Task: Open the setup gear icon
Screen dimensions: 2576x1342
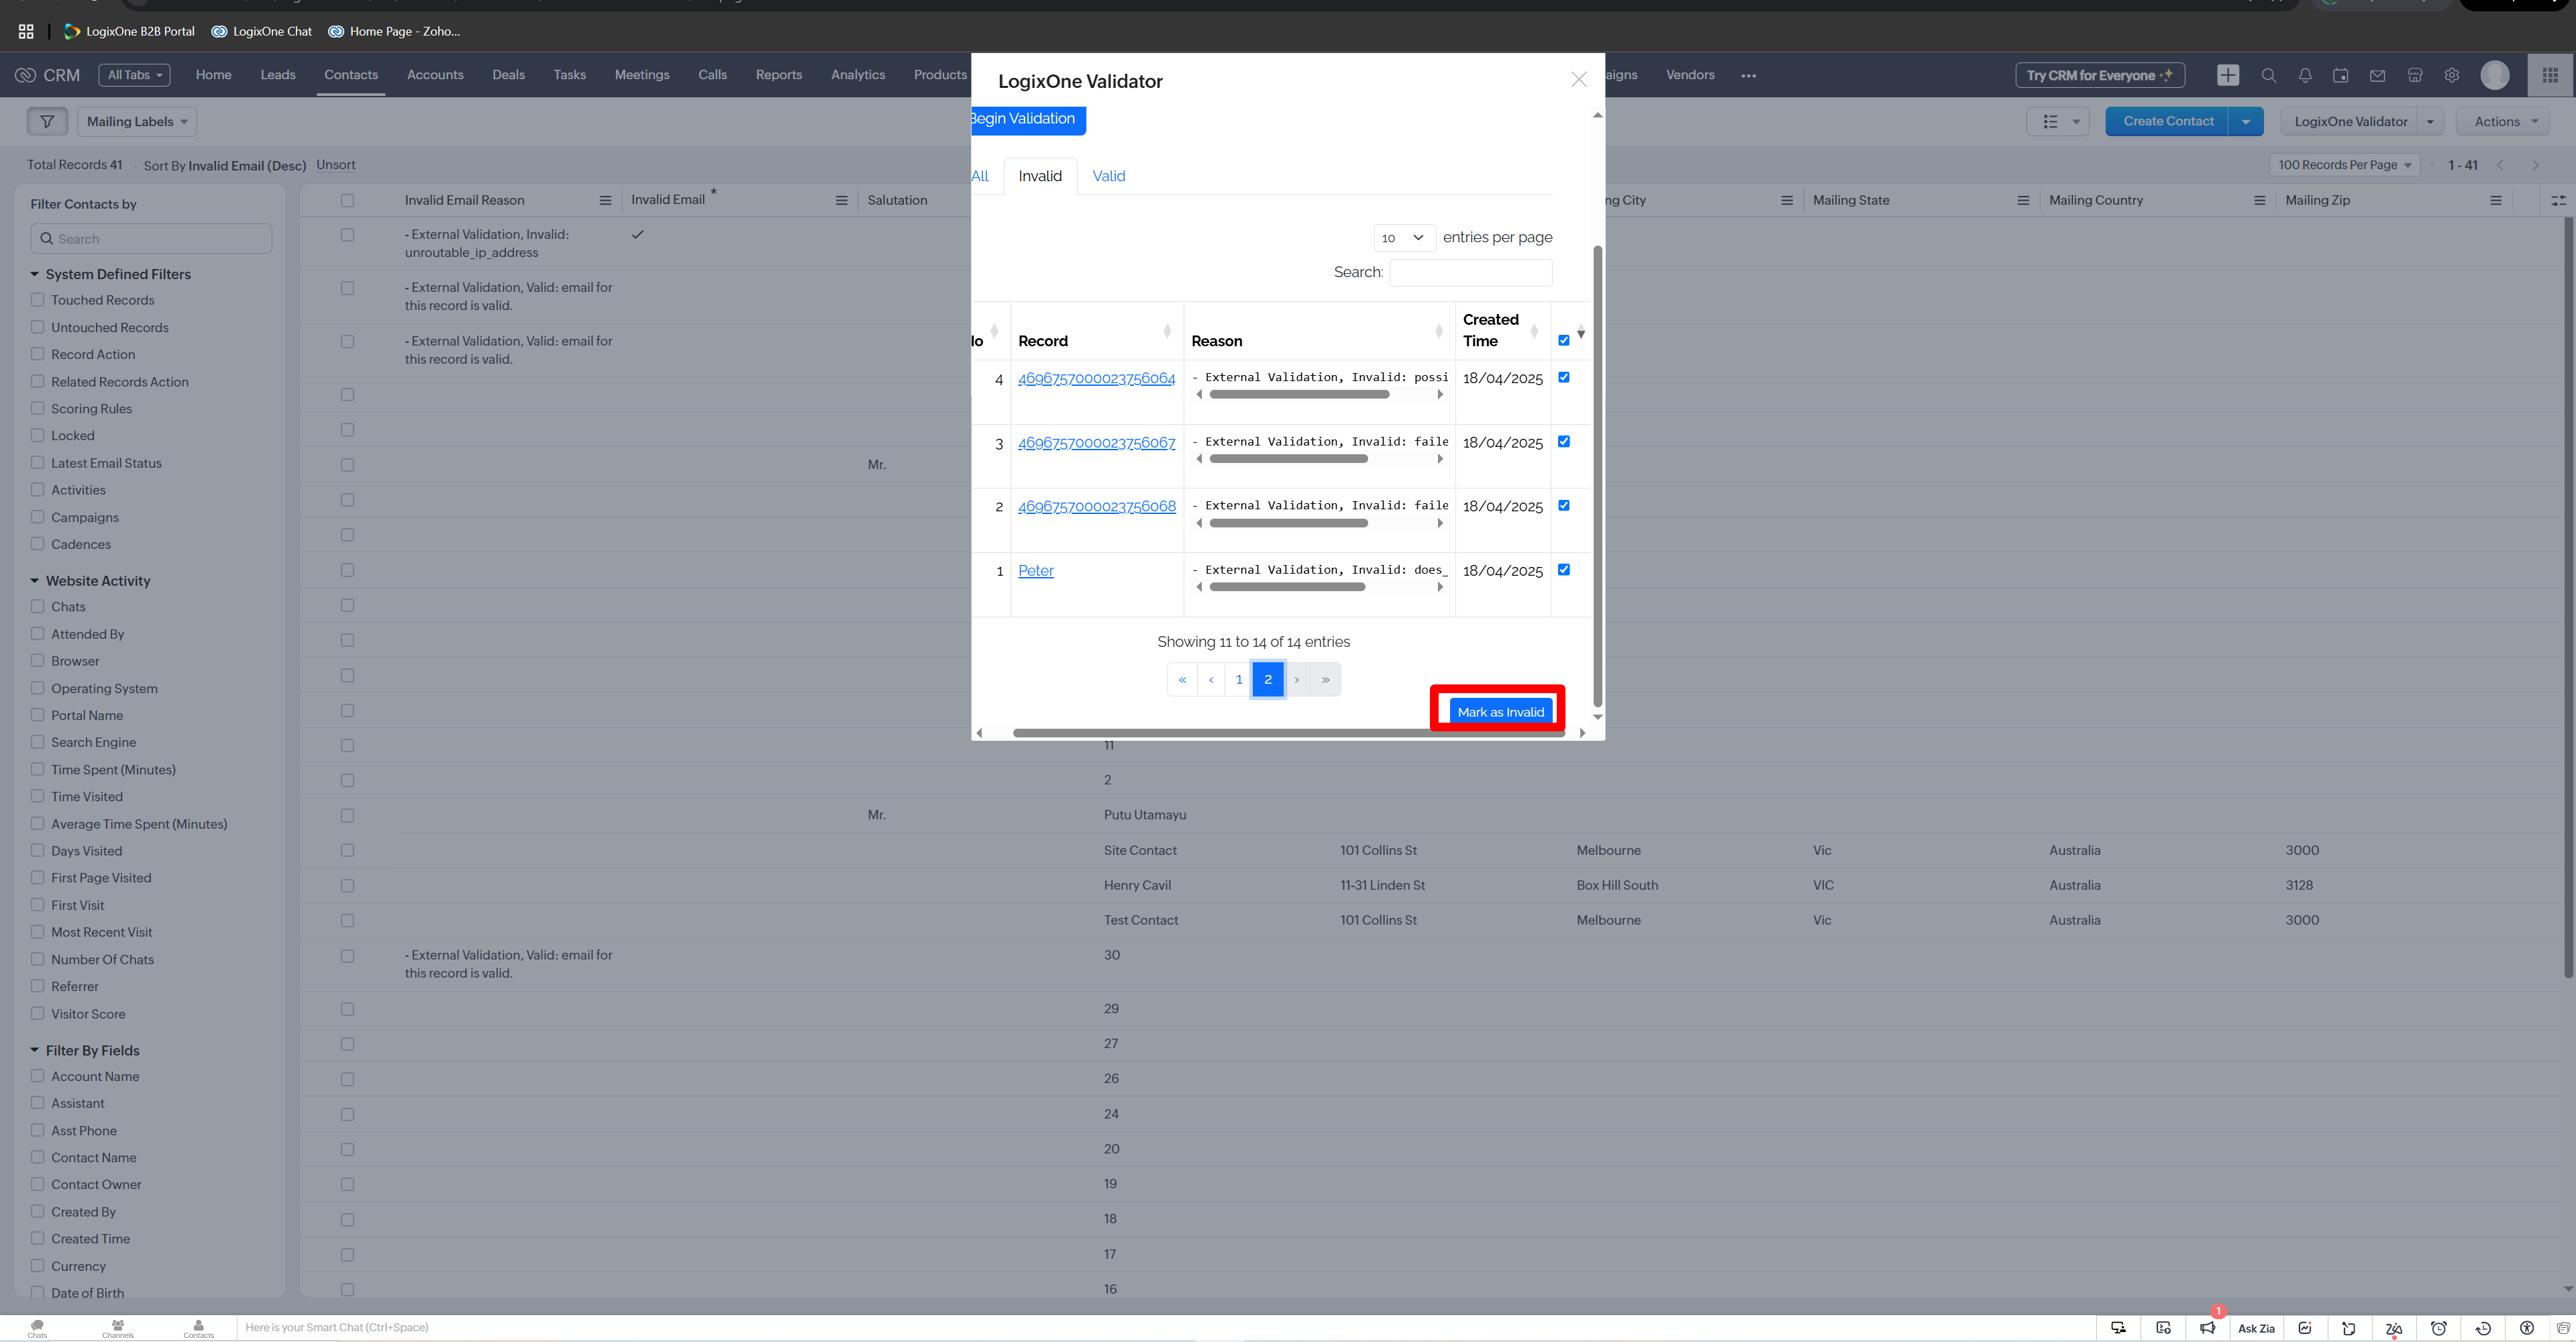Action: pos(2451,75)
